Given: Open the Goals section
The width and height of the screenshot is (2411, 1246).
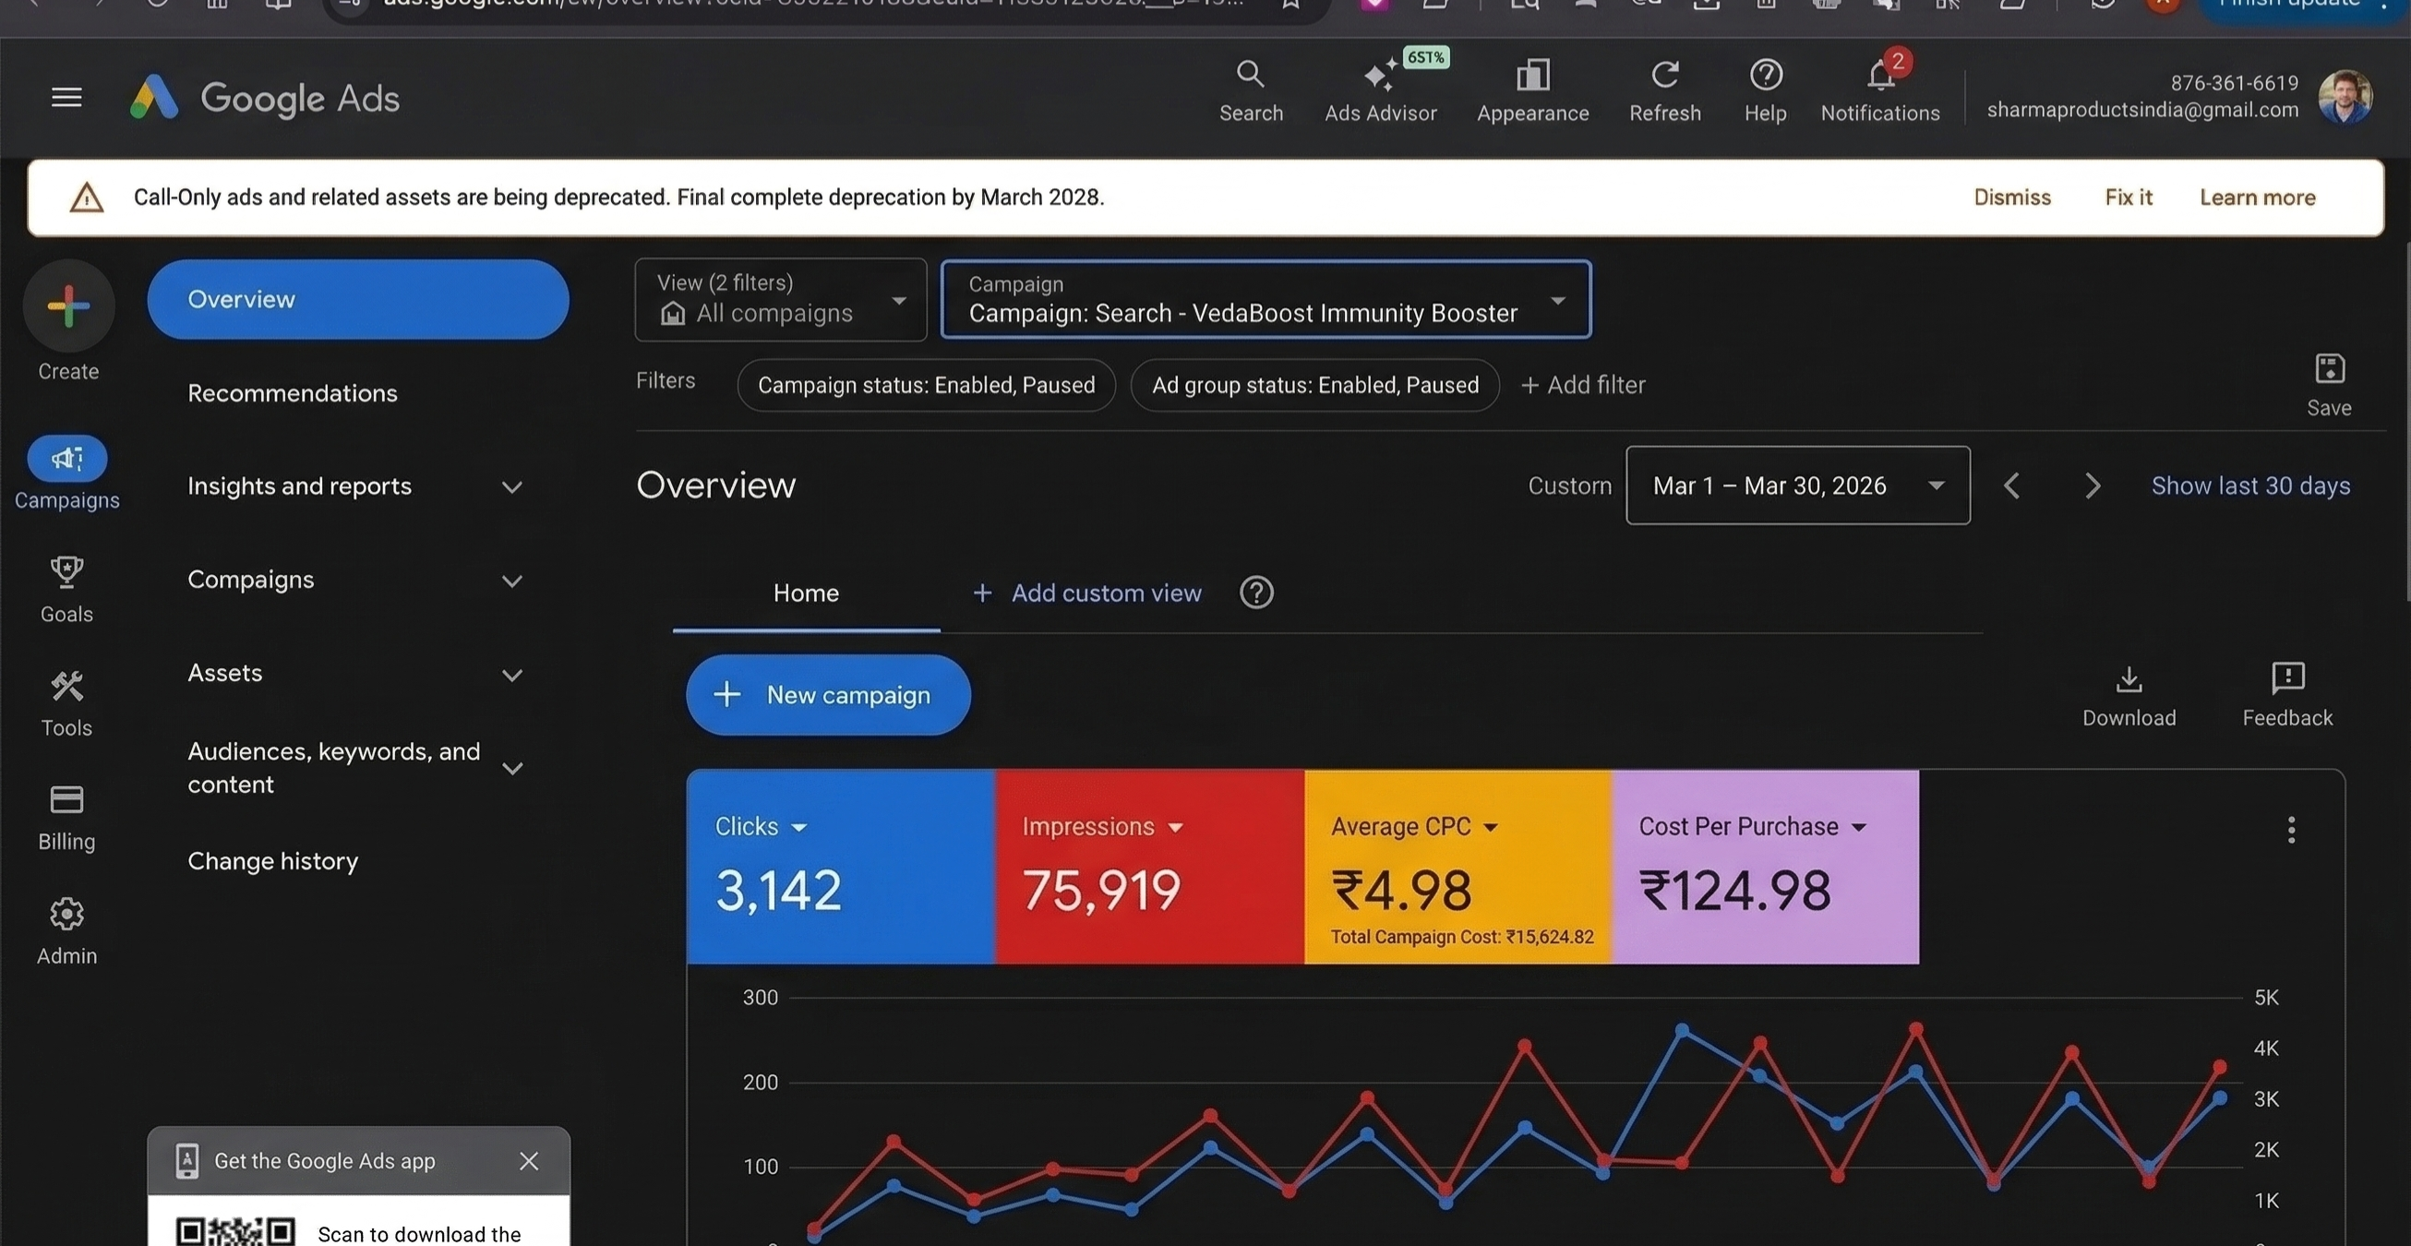Looking at the screenshot, I should tap(66, 590).
